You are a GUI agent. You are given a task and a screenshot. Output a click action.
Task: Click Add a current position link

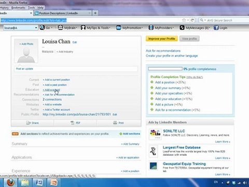tap(57, 80)
